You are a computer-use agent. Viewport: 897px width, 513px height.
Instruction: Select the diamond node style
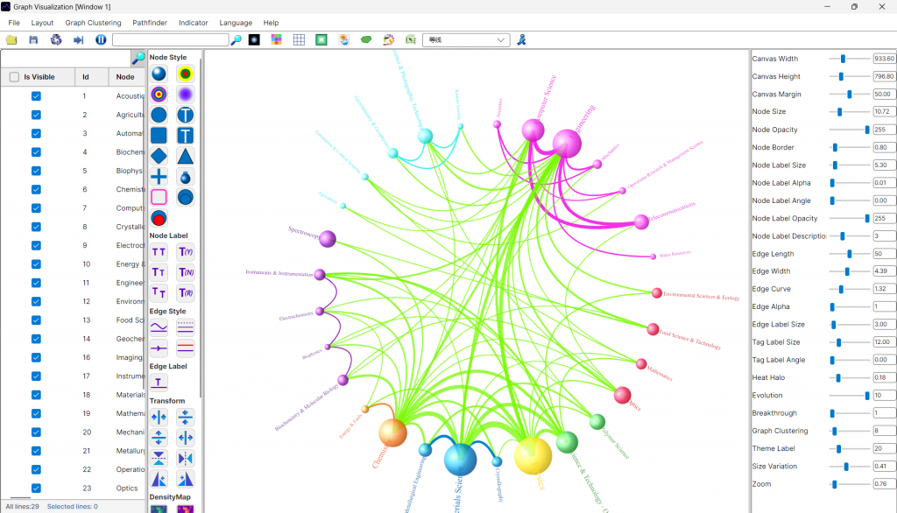[x=159, y=156]
